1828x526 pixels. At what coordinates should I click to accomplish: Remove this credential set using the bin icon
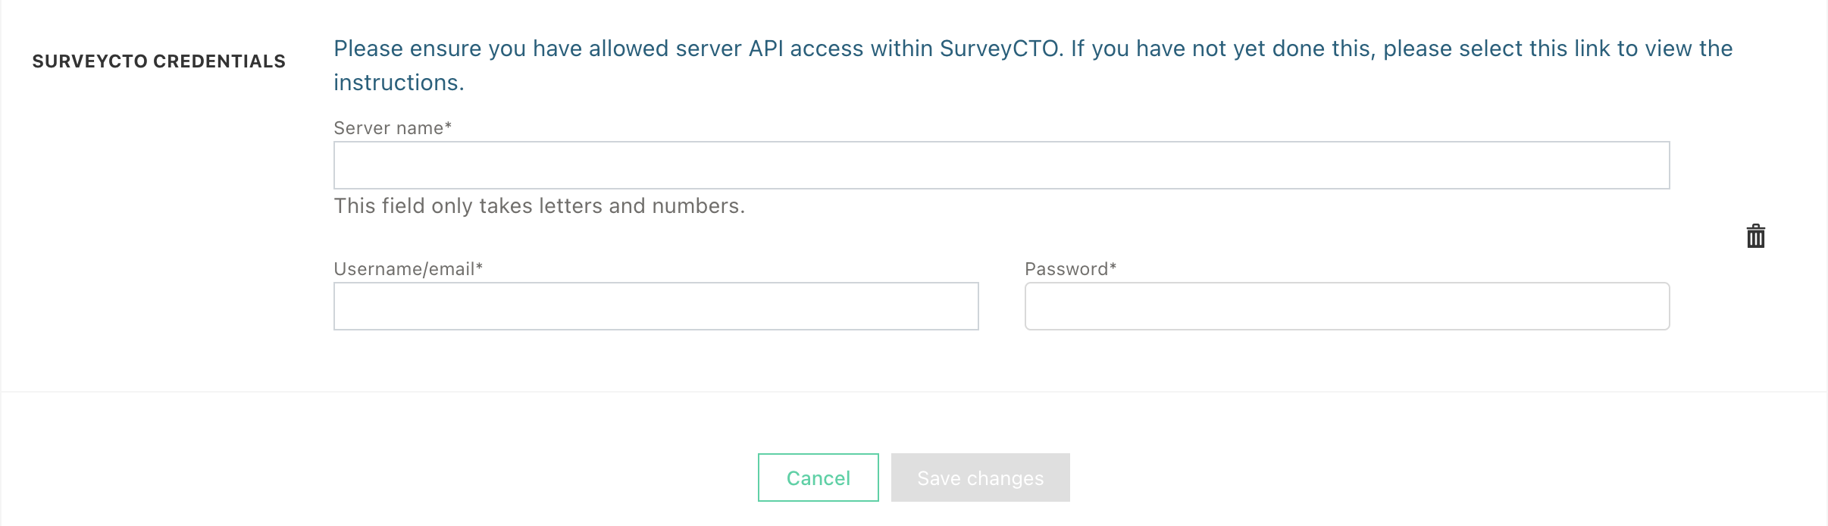click(1755, 236)
